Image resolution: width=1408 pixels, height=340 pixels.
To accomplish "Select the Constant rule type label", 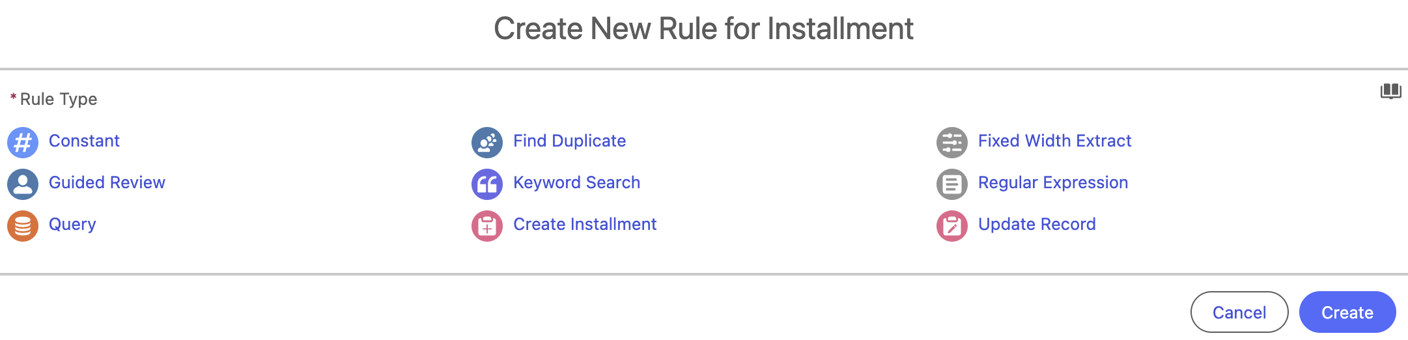I will tap(84, 141).
